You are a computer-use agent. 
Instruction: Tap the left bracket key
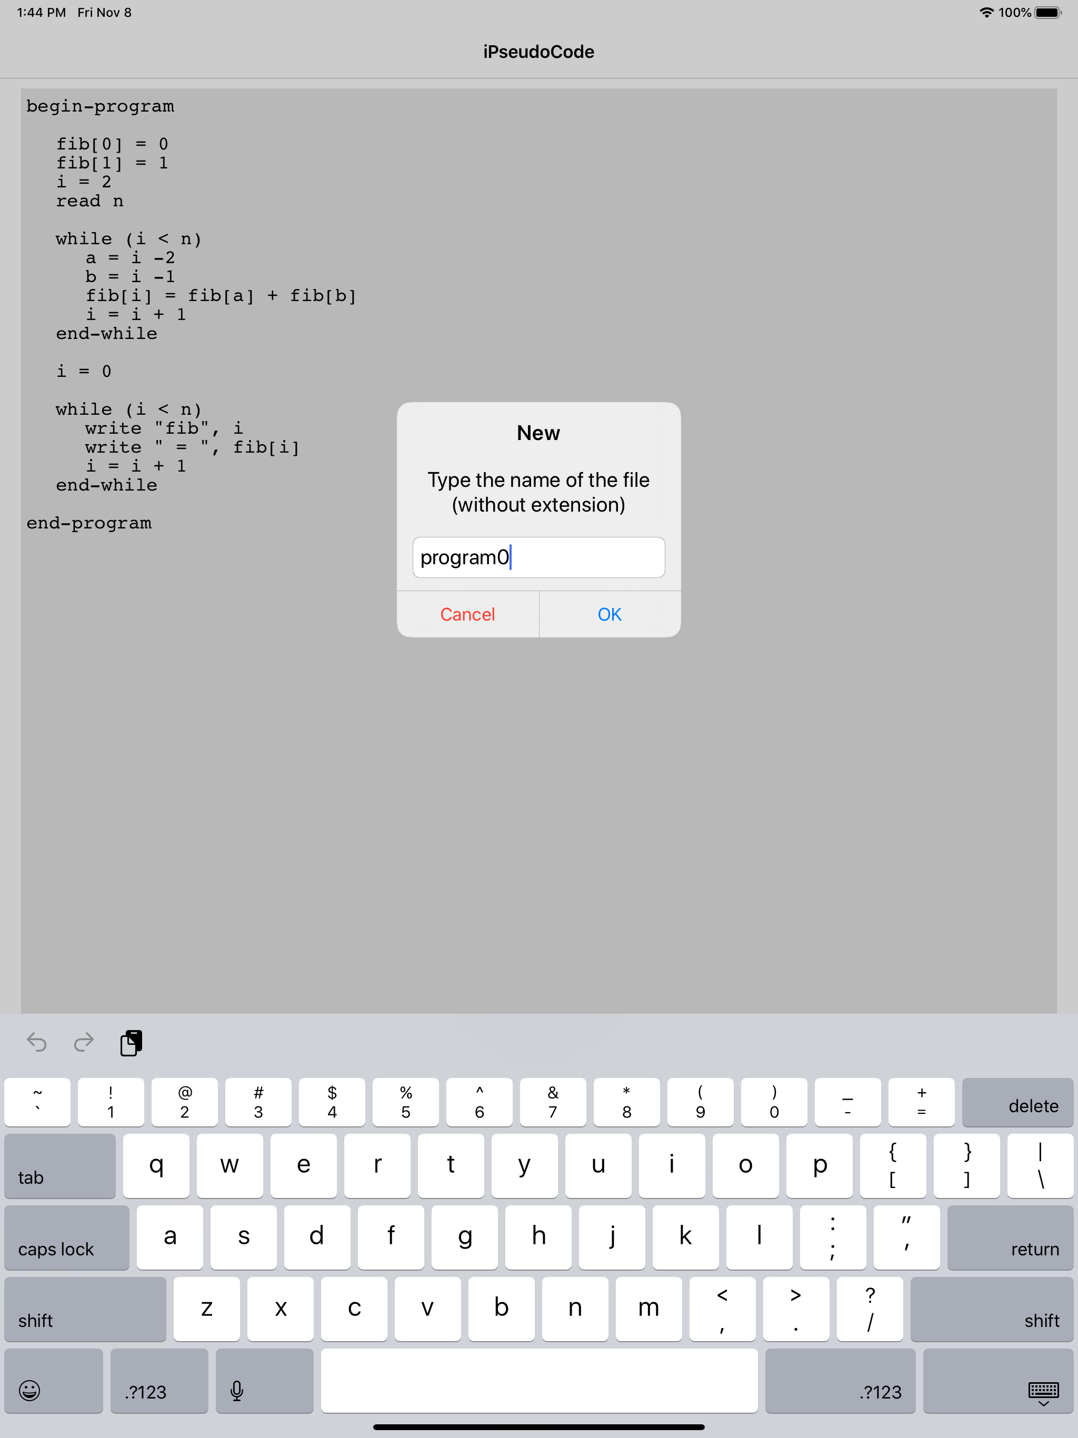(x=893, y=1166)
